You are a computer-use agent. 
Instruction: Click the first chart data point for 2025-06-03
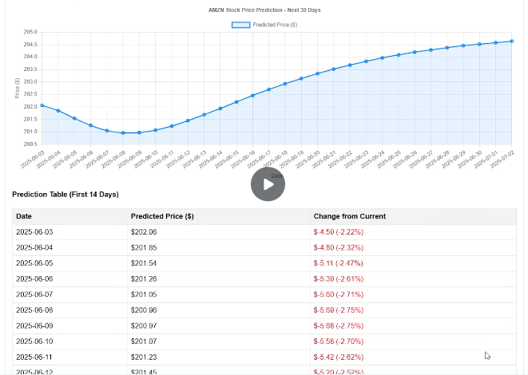[x=42, y=105]
